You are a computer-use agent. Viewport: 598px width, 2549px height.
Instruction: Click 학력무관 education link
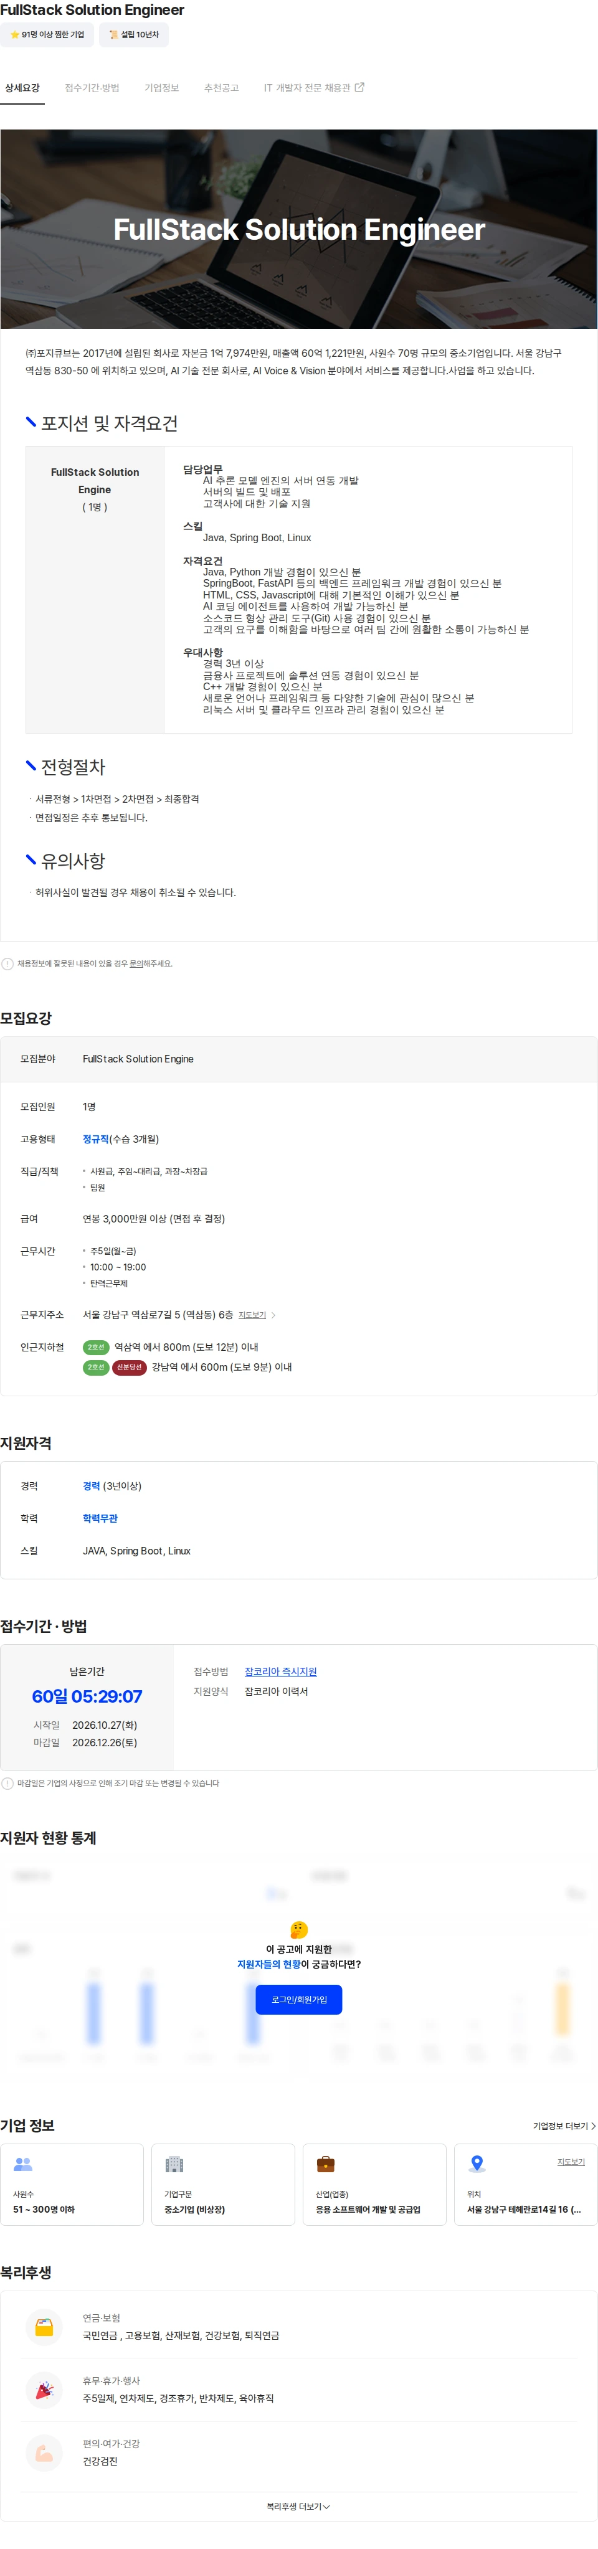[x=100, y=1518]
